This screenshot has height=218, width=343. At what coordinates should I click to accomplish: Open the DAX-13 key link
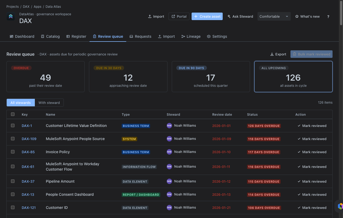pos(28,194)
